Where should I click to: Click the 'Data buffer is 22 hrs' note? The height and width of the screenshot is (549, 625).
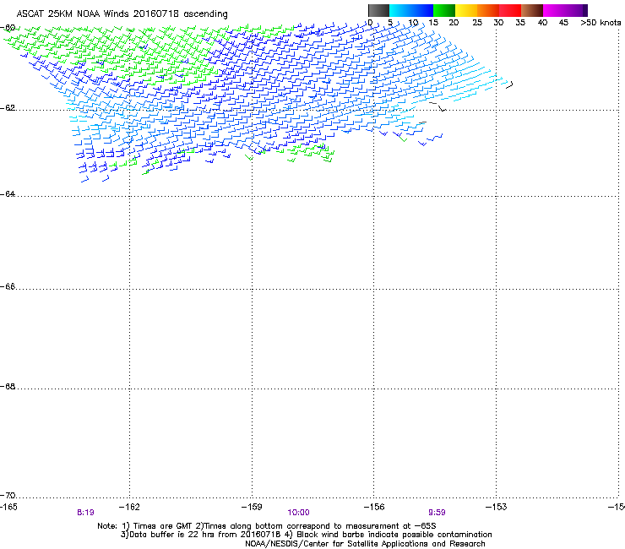click(x=200, y=535)
